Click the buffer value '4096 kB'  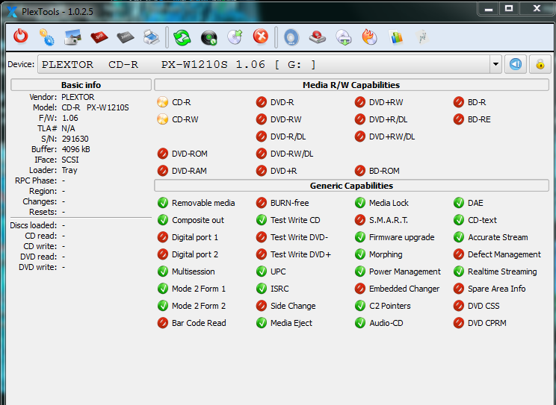pos(76,149)
